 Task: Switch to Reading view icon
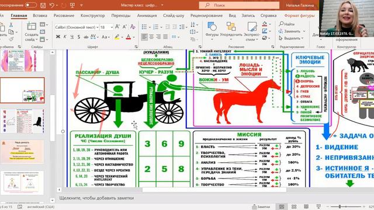coord(306,206)
